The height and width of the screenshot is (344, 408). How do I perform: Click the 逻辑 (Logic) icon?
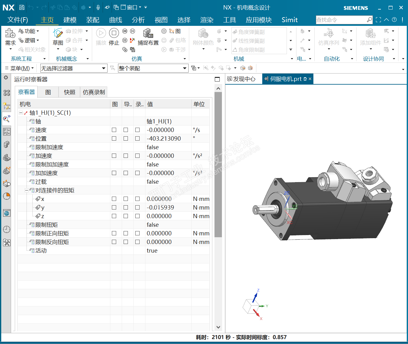21,40
